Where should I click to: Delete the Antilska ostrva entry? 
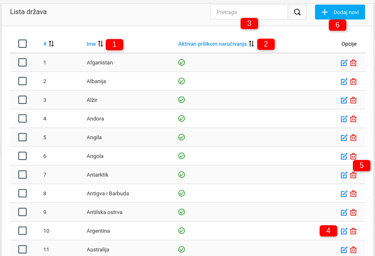(x=353, y=212)
